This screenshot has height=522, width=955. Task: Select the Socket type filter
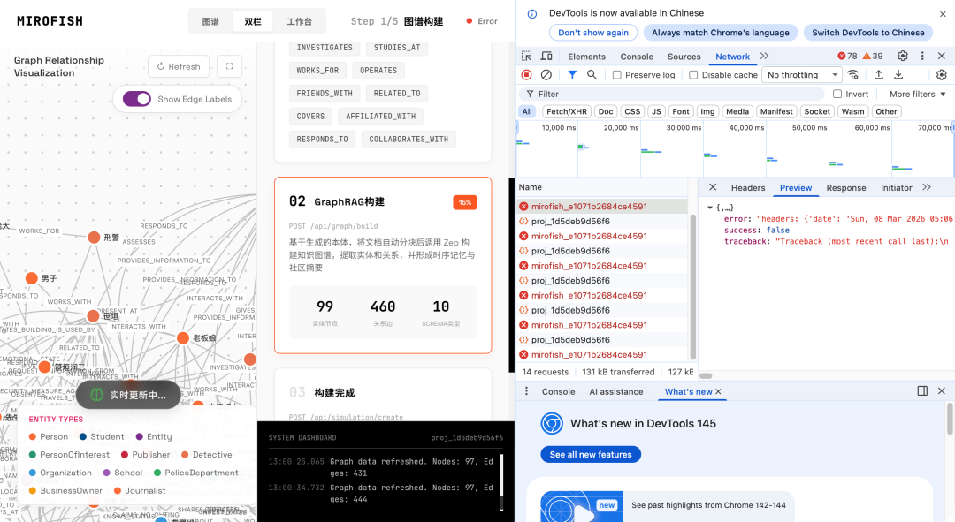[x=817, y=111]
